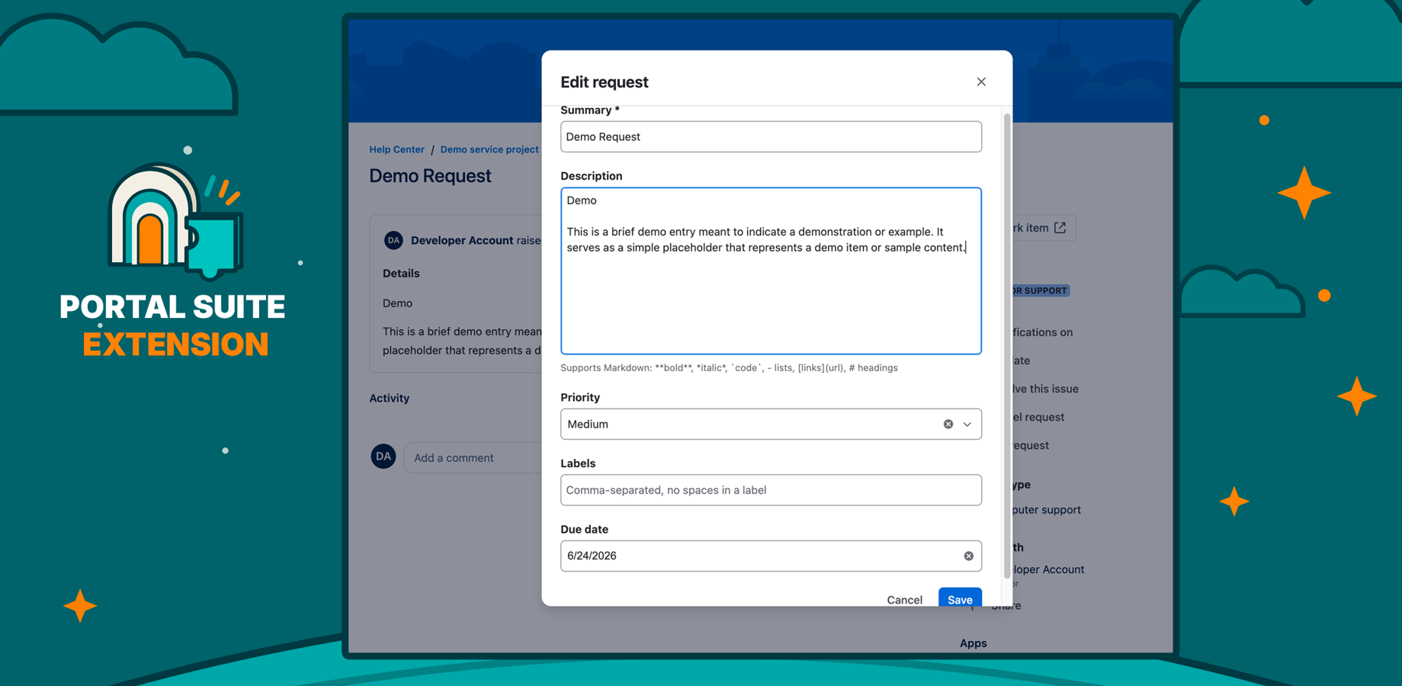Open the Demo service project breadcrumb
Screen dimensions: 1402x686
[489, 149]
